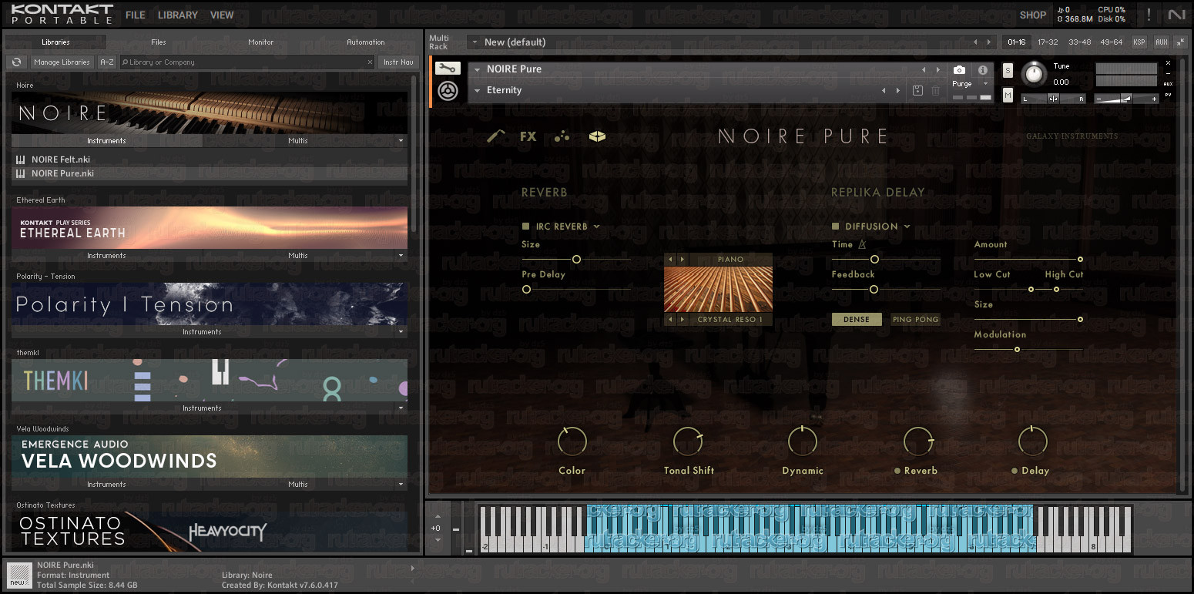Center the pan using the pan center icon
Screen dimensions: 1194x594
point(1053,99)
